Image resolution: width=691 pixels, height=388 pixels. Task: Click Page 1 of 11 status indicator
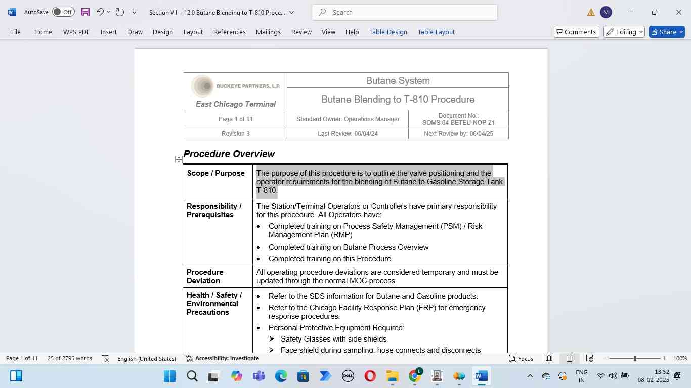22,358
